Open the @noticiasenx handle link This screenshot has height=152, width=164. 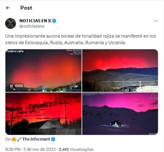pos(32,26)
